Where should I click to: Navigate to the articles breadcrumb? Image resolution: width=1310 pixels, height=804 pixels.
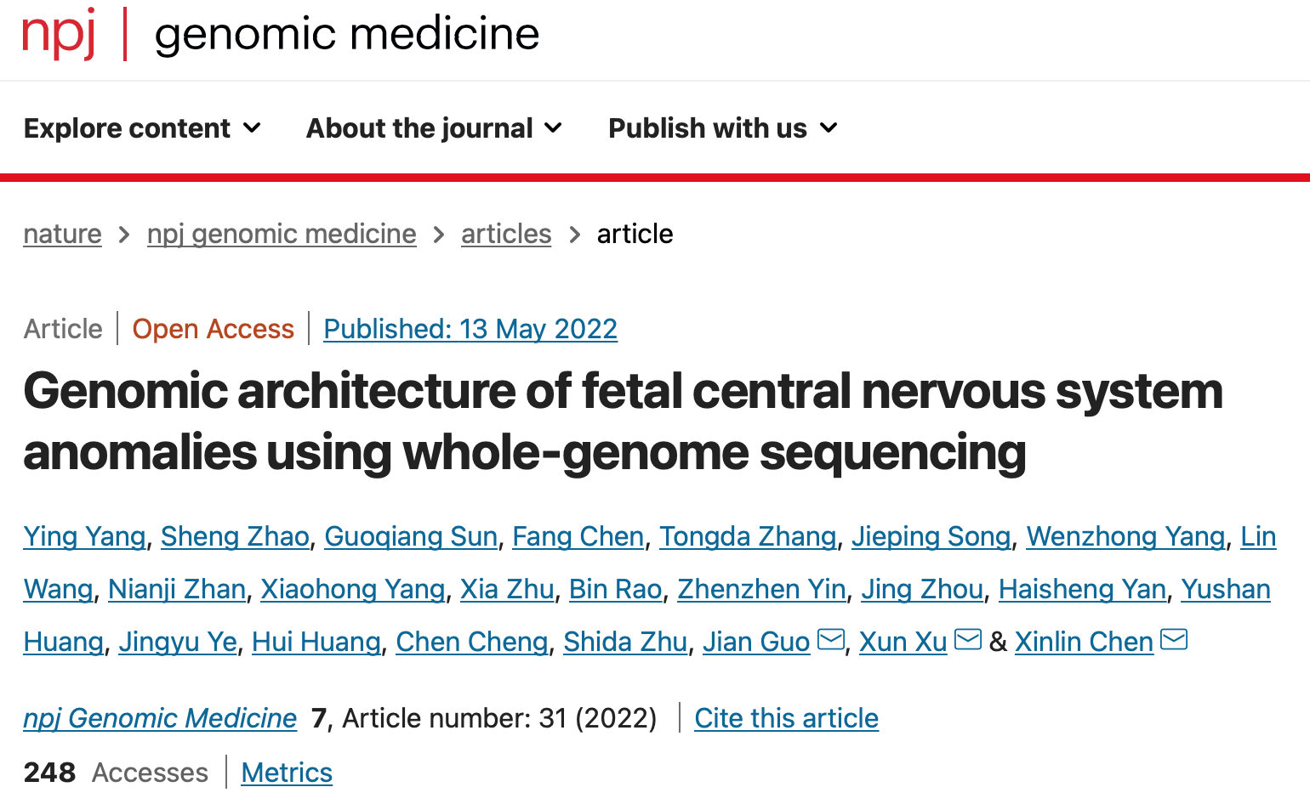point(506,234)
